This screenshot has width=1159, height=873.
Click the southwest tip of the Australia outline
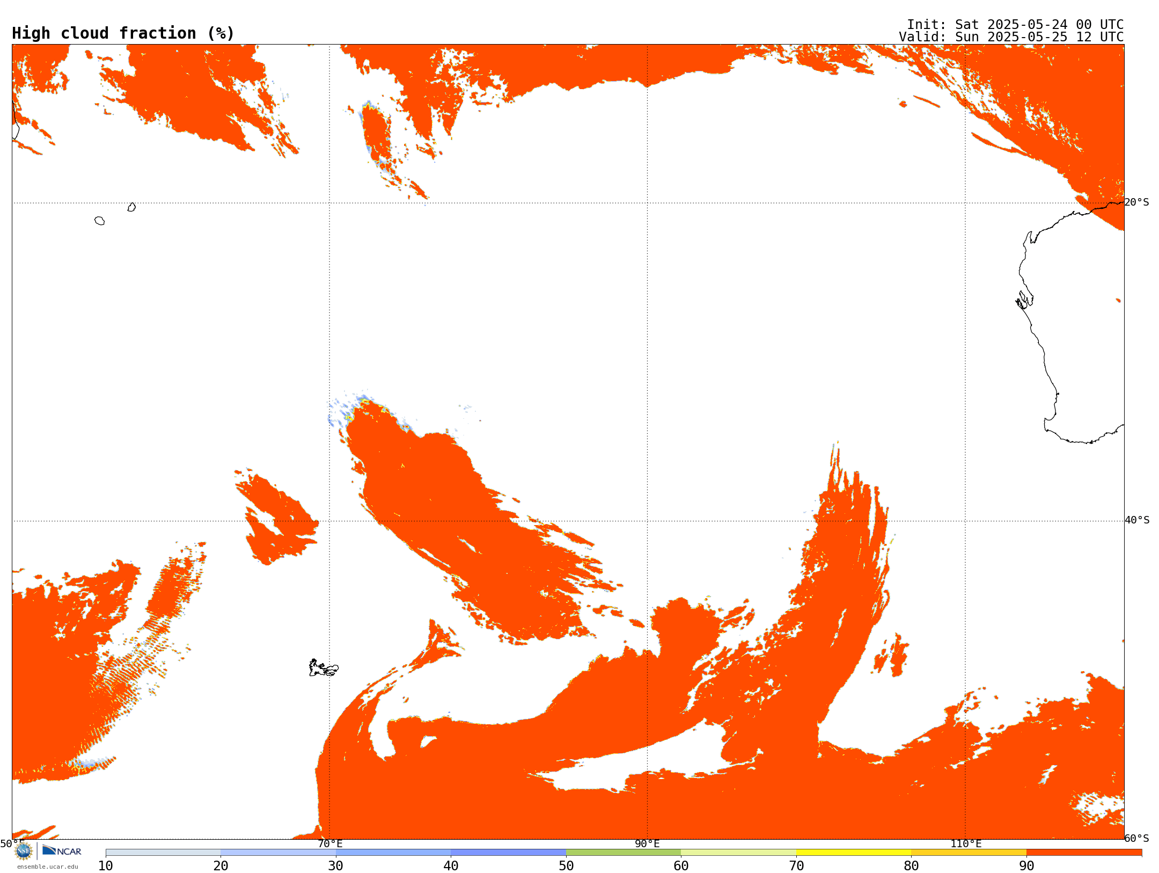click(1051, 424)
